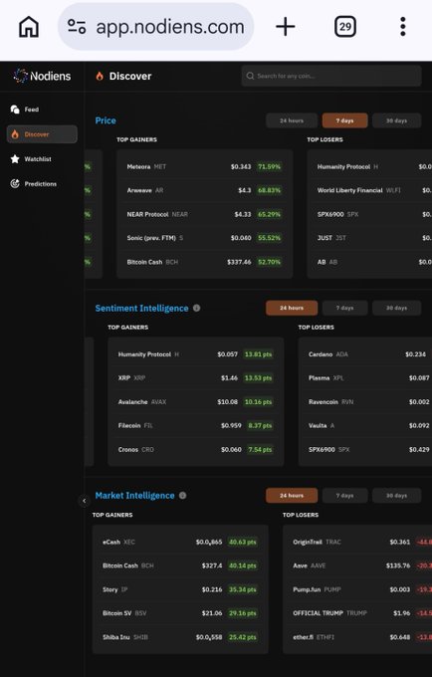
Task: Open Bitcoin SV BSV row
Action: 180,613
